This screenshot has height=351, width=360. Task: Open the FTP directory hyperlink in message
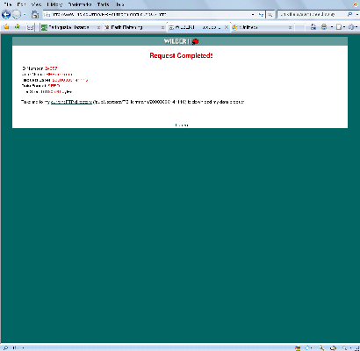(71, 102)
